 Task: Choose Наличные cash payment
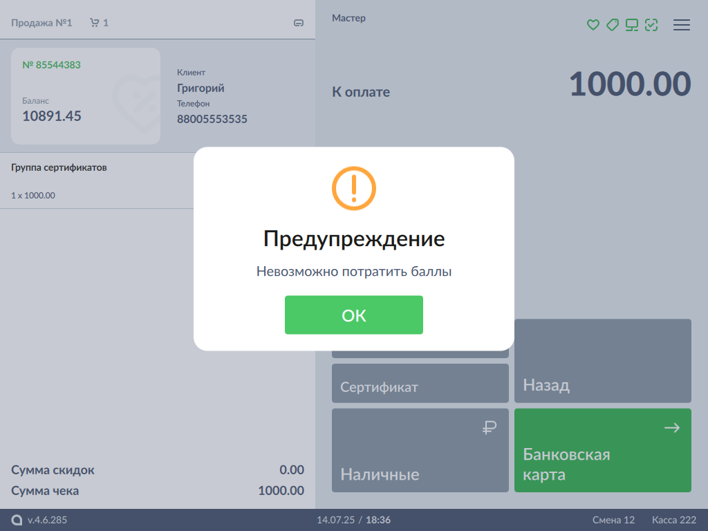(420, 450)
